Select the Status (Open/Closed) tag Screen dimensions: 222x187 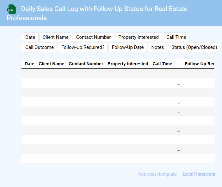pyautogui.click(x=194, y=47)
